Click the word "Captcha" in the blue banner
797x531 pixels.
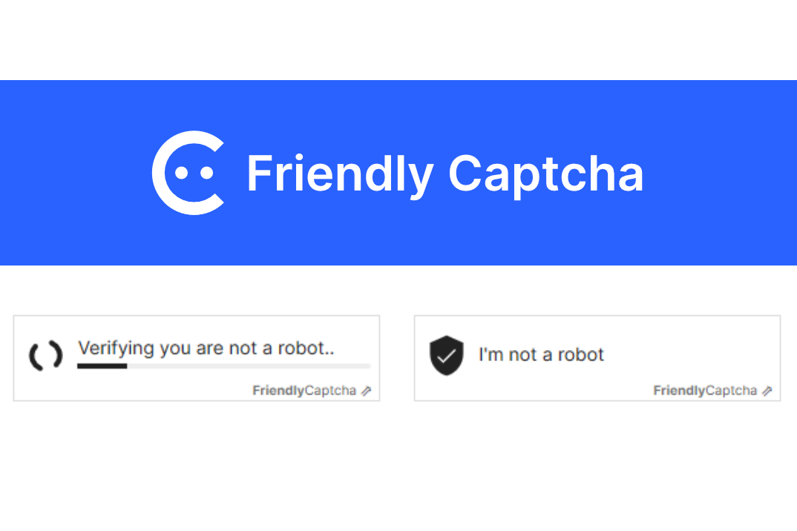pyautogui.click(x=545, y=174)
